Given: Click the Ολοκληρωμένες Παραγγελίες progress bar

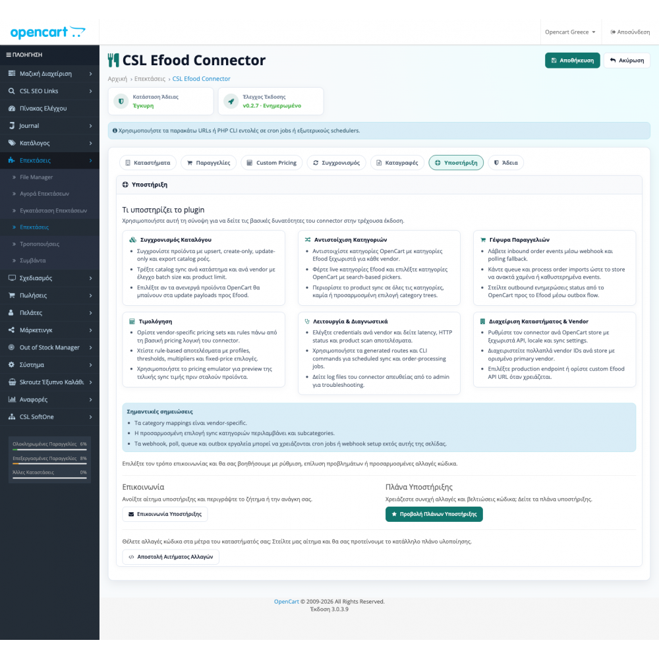Looking at the screenshot, I should (x=49, y=449).
